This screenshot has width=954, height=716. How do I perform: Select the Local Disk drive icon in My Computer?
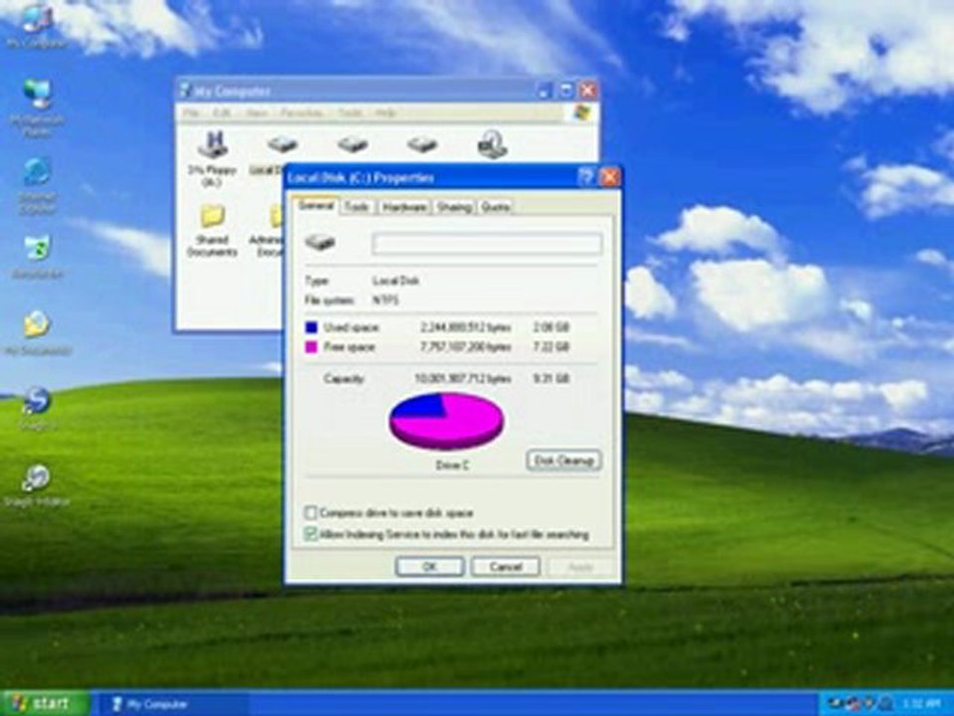(281, 144)
